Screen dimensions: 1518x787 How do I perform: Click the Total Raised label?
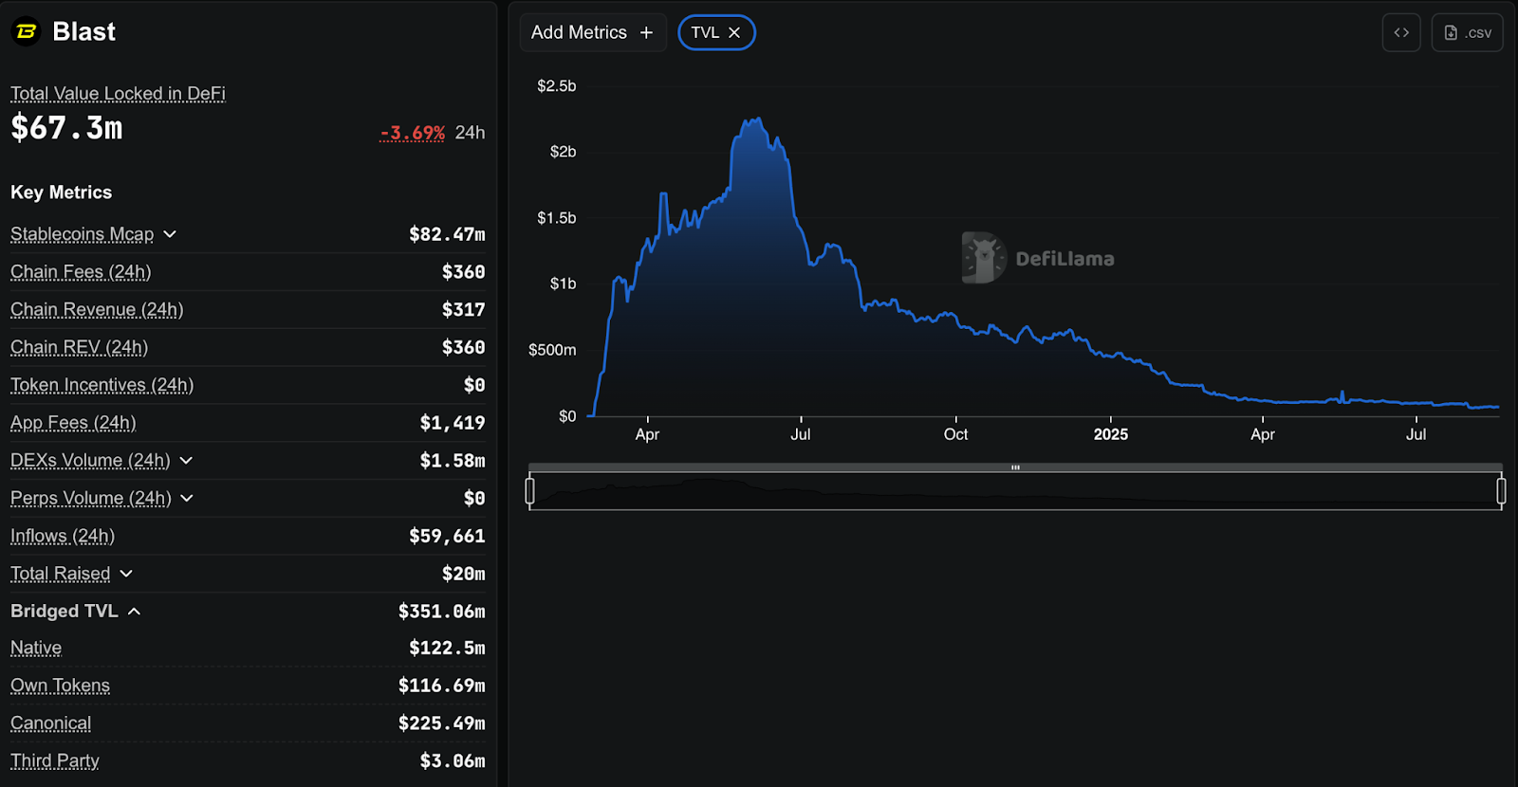point(60,574)
